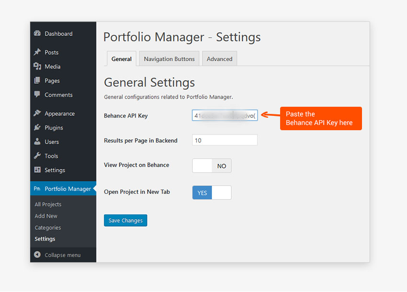This screenshot has height=292, width=407.
Task: Open the All Projects submenu link
Action: click(48, 204)
